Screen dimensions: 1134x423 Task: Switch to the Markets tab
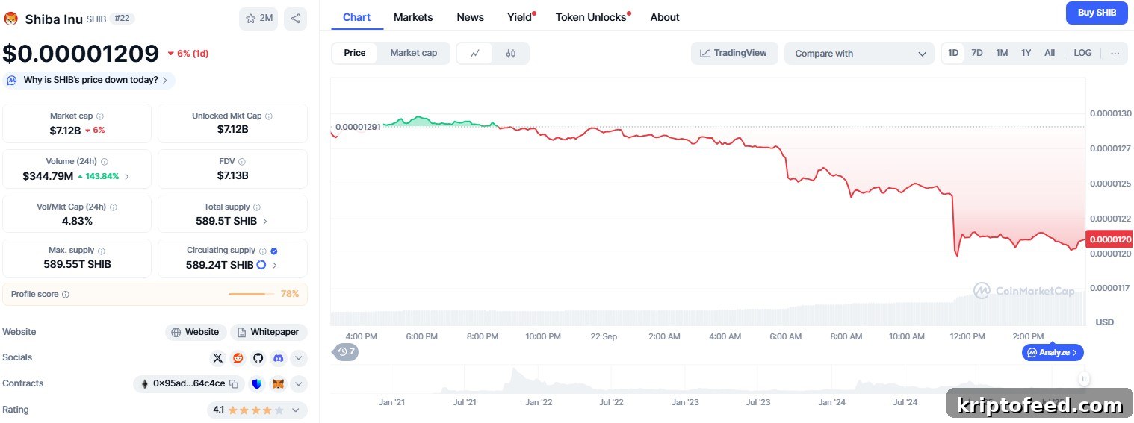point(413,17)
